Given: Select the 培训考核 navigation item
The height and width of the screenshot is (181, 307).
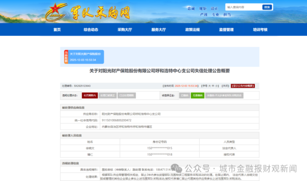Looking at the screenshot, I should (260, 30).
